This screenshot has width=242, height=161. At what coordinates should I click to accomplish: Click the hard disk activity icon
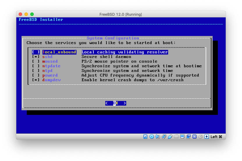[145, 137]
